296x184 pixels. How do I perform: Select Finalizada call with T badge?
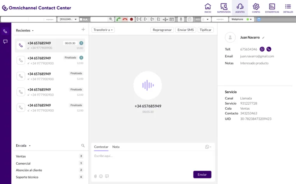pyautogui.click(x=50, y=61)
